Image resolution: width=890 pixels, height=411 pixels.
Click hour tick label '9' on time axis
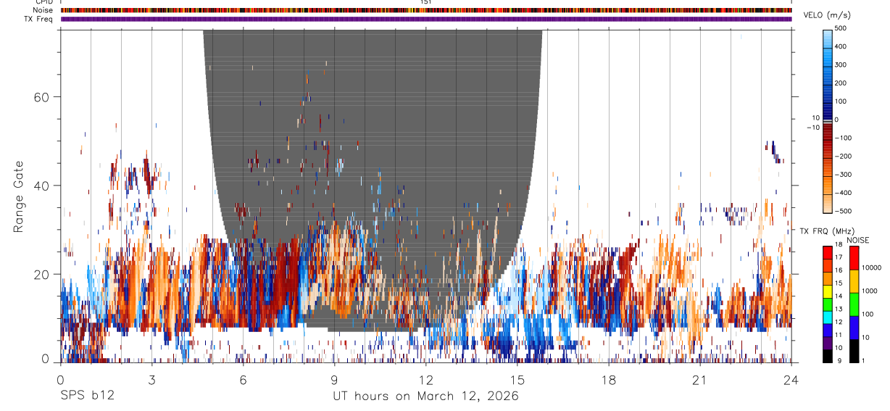334,381
